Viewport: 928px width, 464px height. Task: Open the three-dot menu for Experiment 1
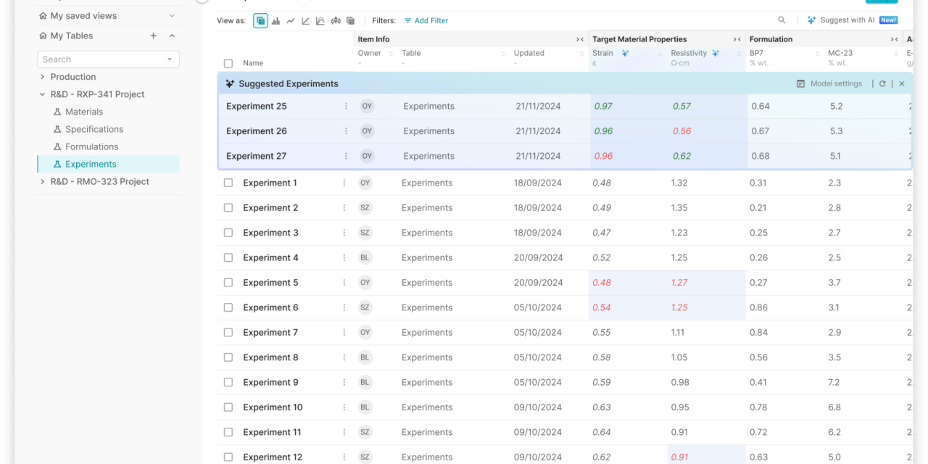(344, 183)
